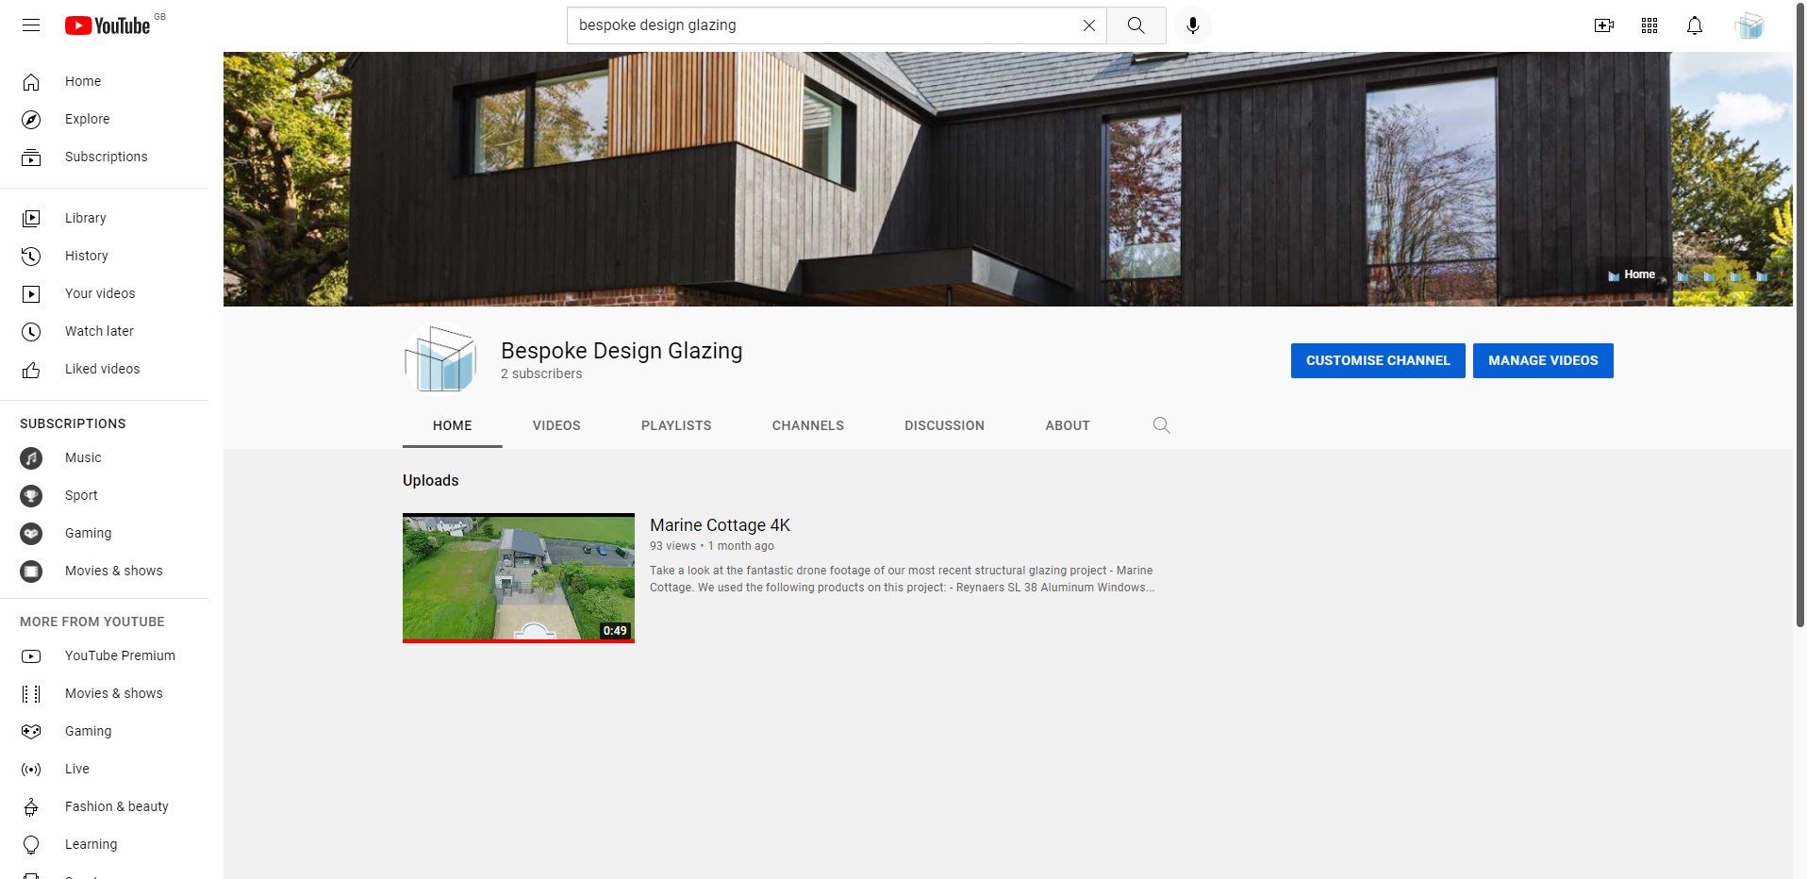Screen dimensions: 1807x879
Task: Open the Create video icon
Action: point(1604,25)
